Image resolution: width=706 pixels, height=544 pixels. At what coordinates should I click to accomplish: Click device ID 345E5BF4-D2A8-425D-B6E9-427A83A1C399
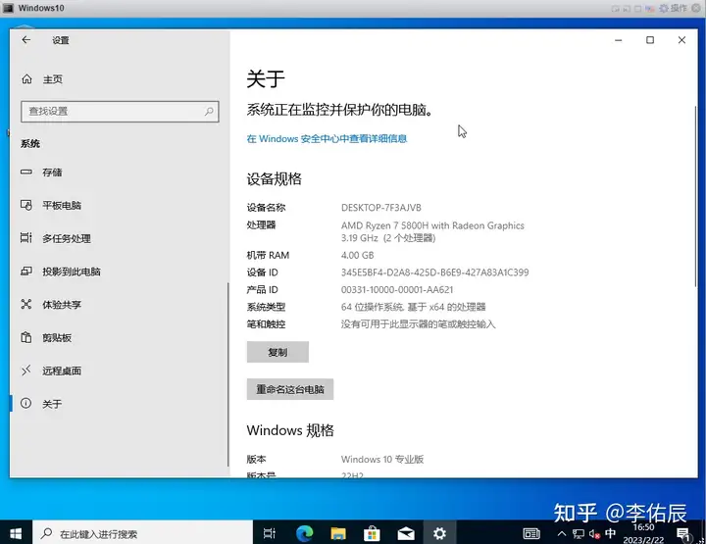(x=435, y=272)
